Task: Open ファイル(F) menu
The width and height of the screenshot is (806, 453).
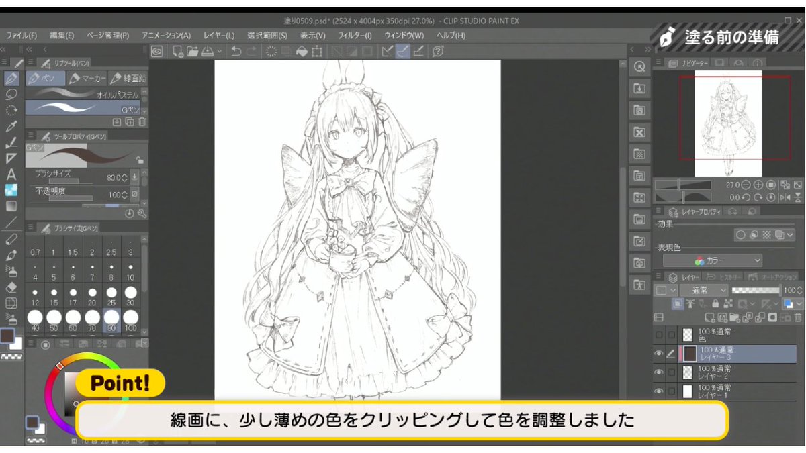Action: point(21,35)
